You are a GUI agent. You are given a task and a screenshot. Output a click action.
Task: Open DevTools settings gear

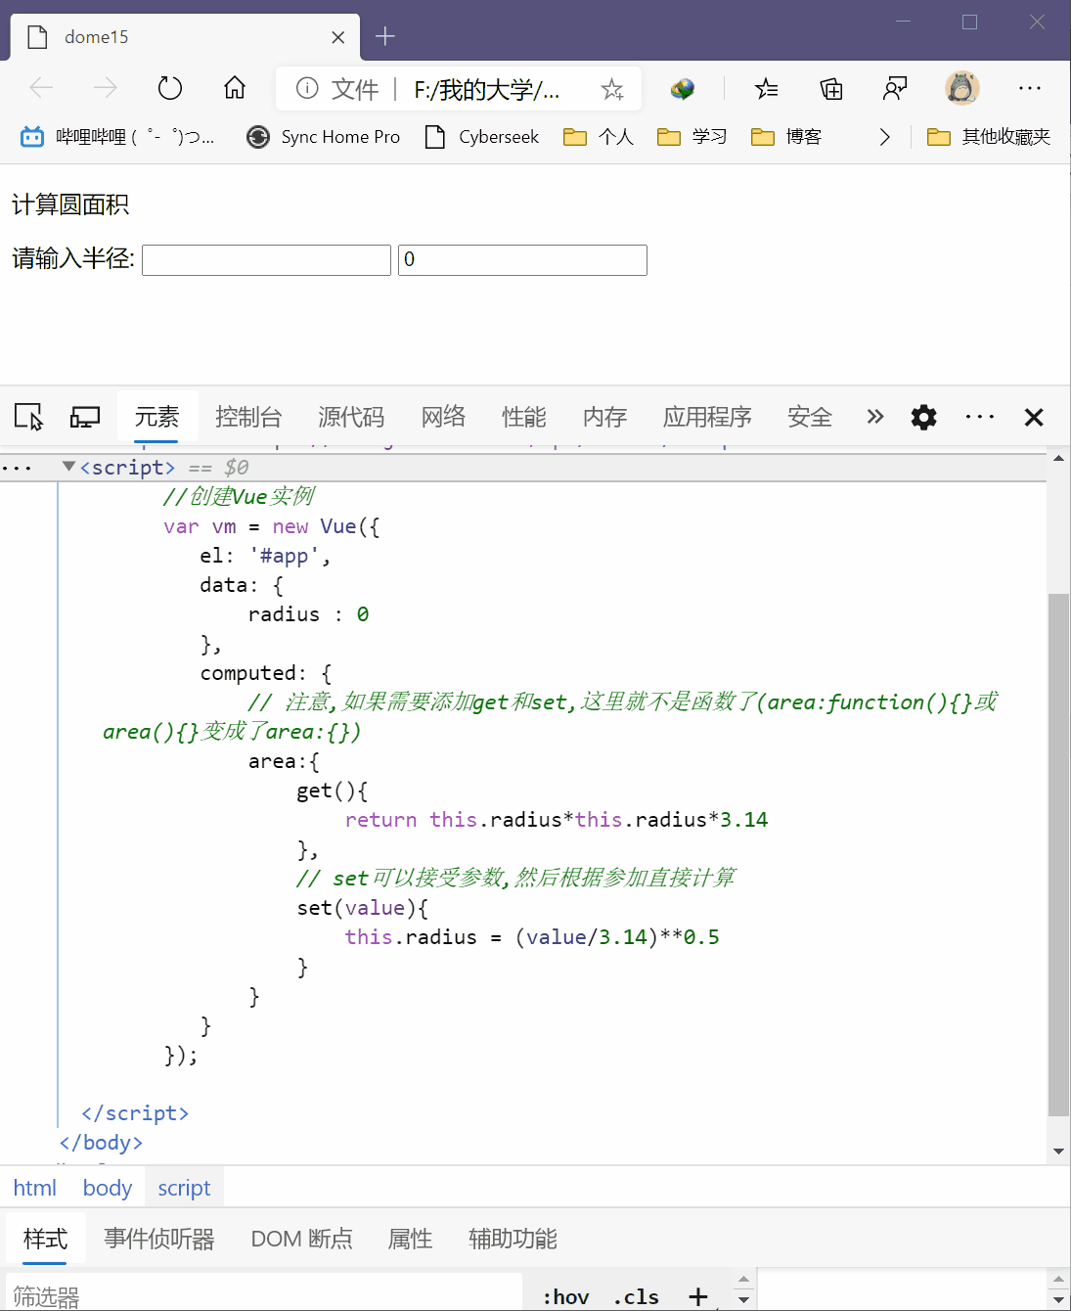click(x=923, y=418)
